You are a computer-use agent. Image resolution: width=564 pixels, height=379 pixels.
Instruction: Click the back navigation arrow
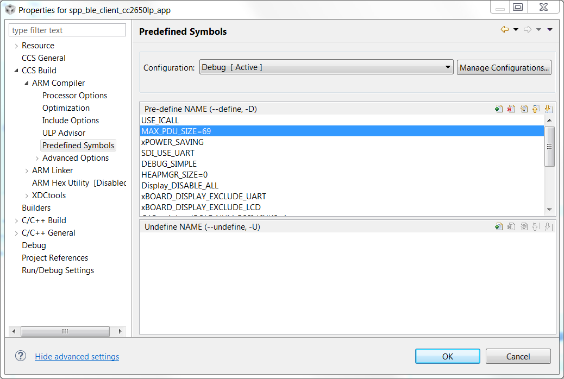click(x=505, y=30)
